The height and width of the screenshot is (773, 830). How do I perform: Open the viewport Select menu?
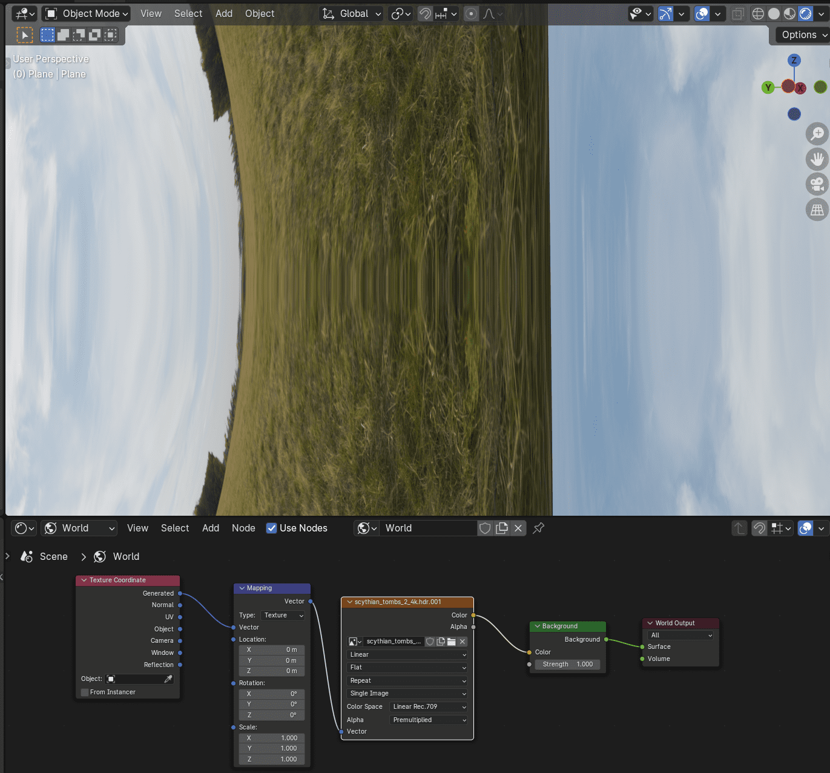[188, 13]
